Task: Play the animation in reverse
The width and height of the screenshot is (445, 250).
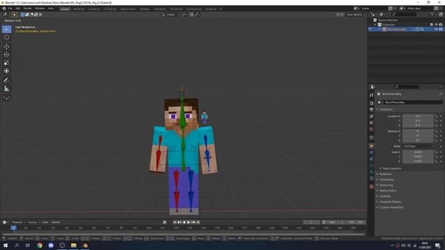Action: pyautogui.click(x=184, y=222)
